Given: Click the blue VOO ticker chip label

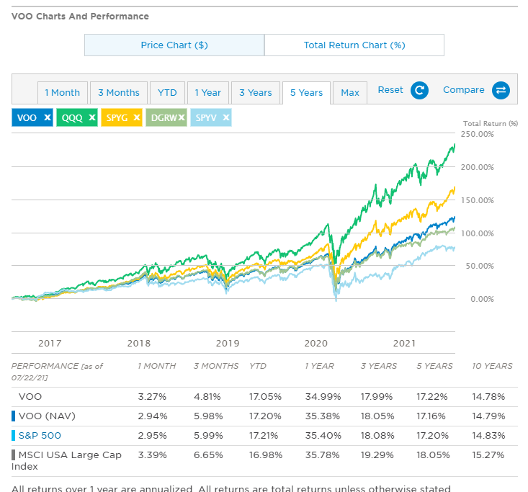Looking at the screenshot, I should (27, 118).
